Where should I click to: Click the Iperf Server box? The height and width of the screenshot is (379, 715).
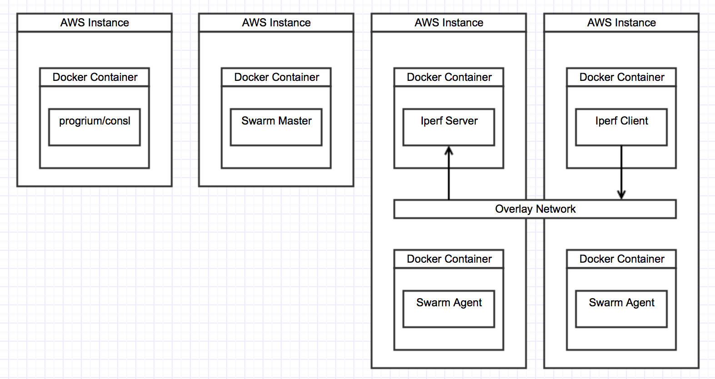(x=449, y=127)
